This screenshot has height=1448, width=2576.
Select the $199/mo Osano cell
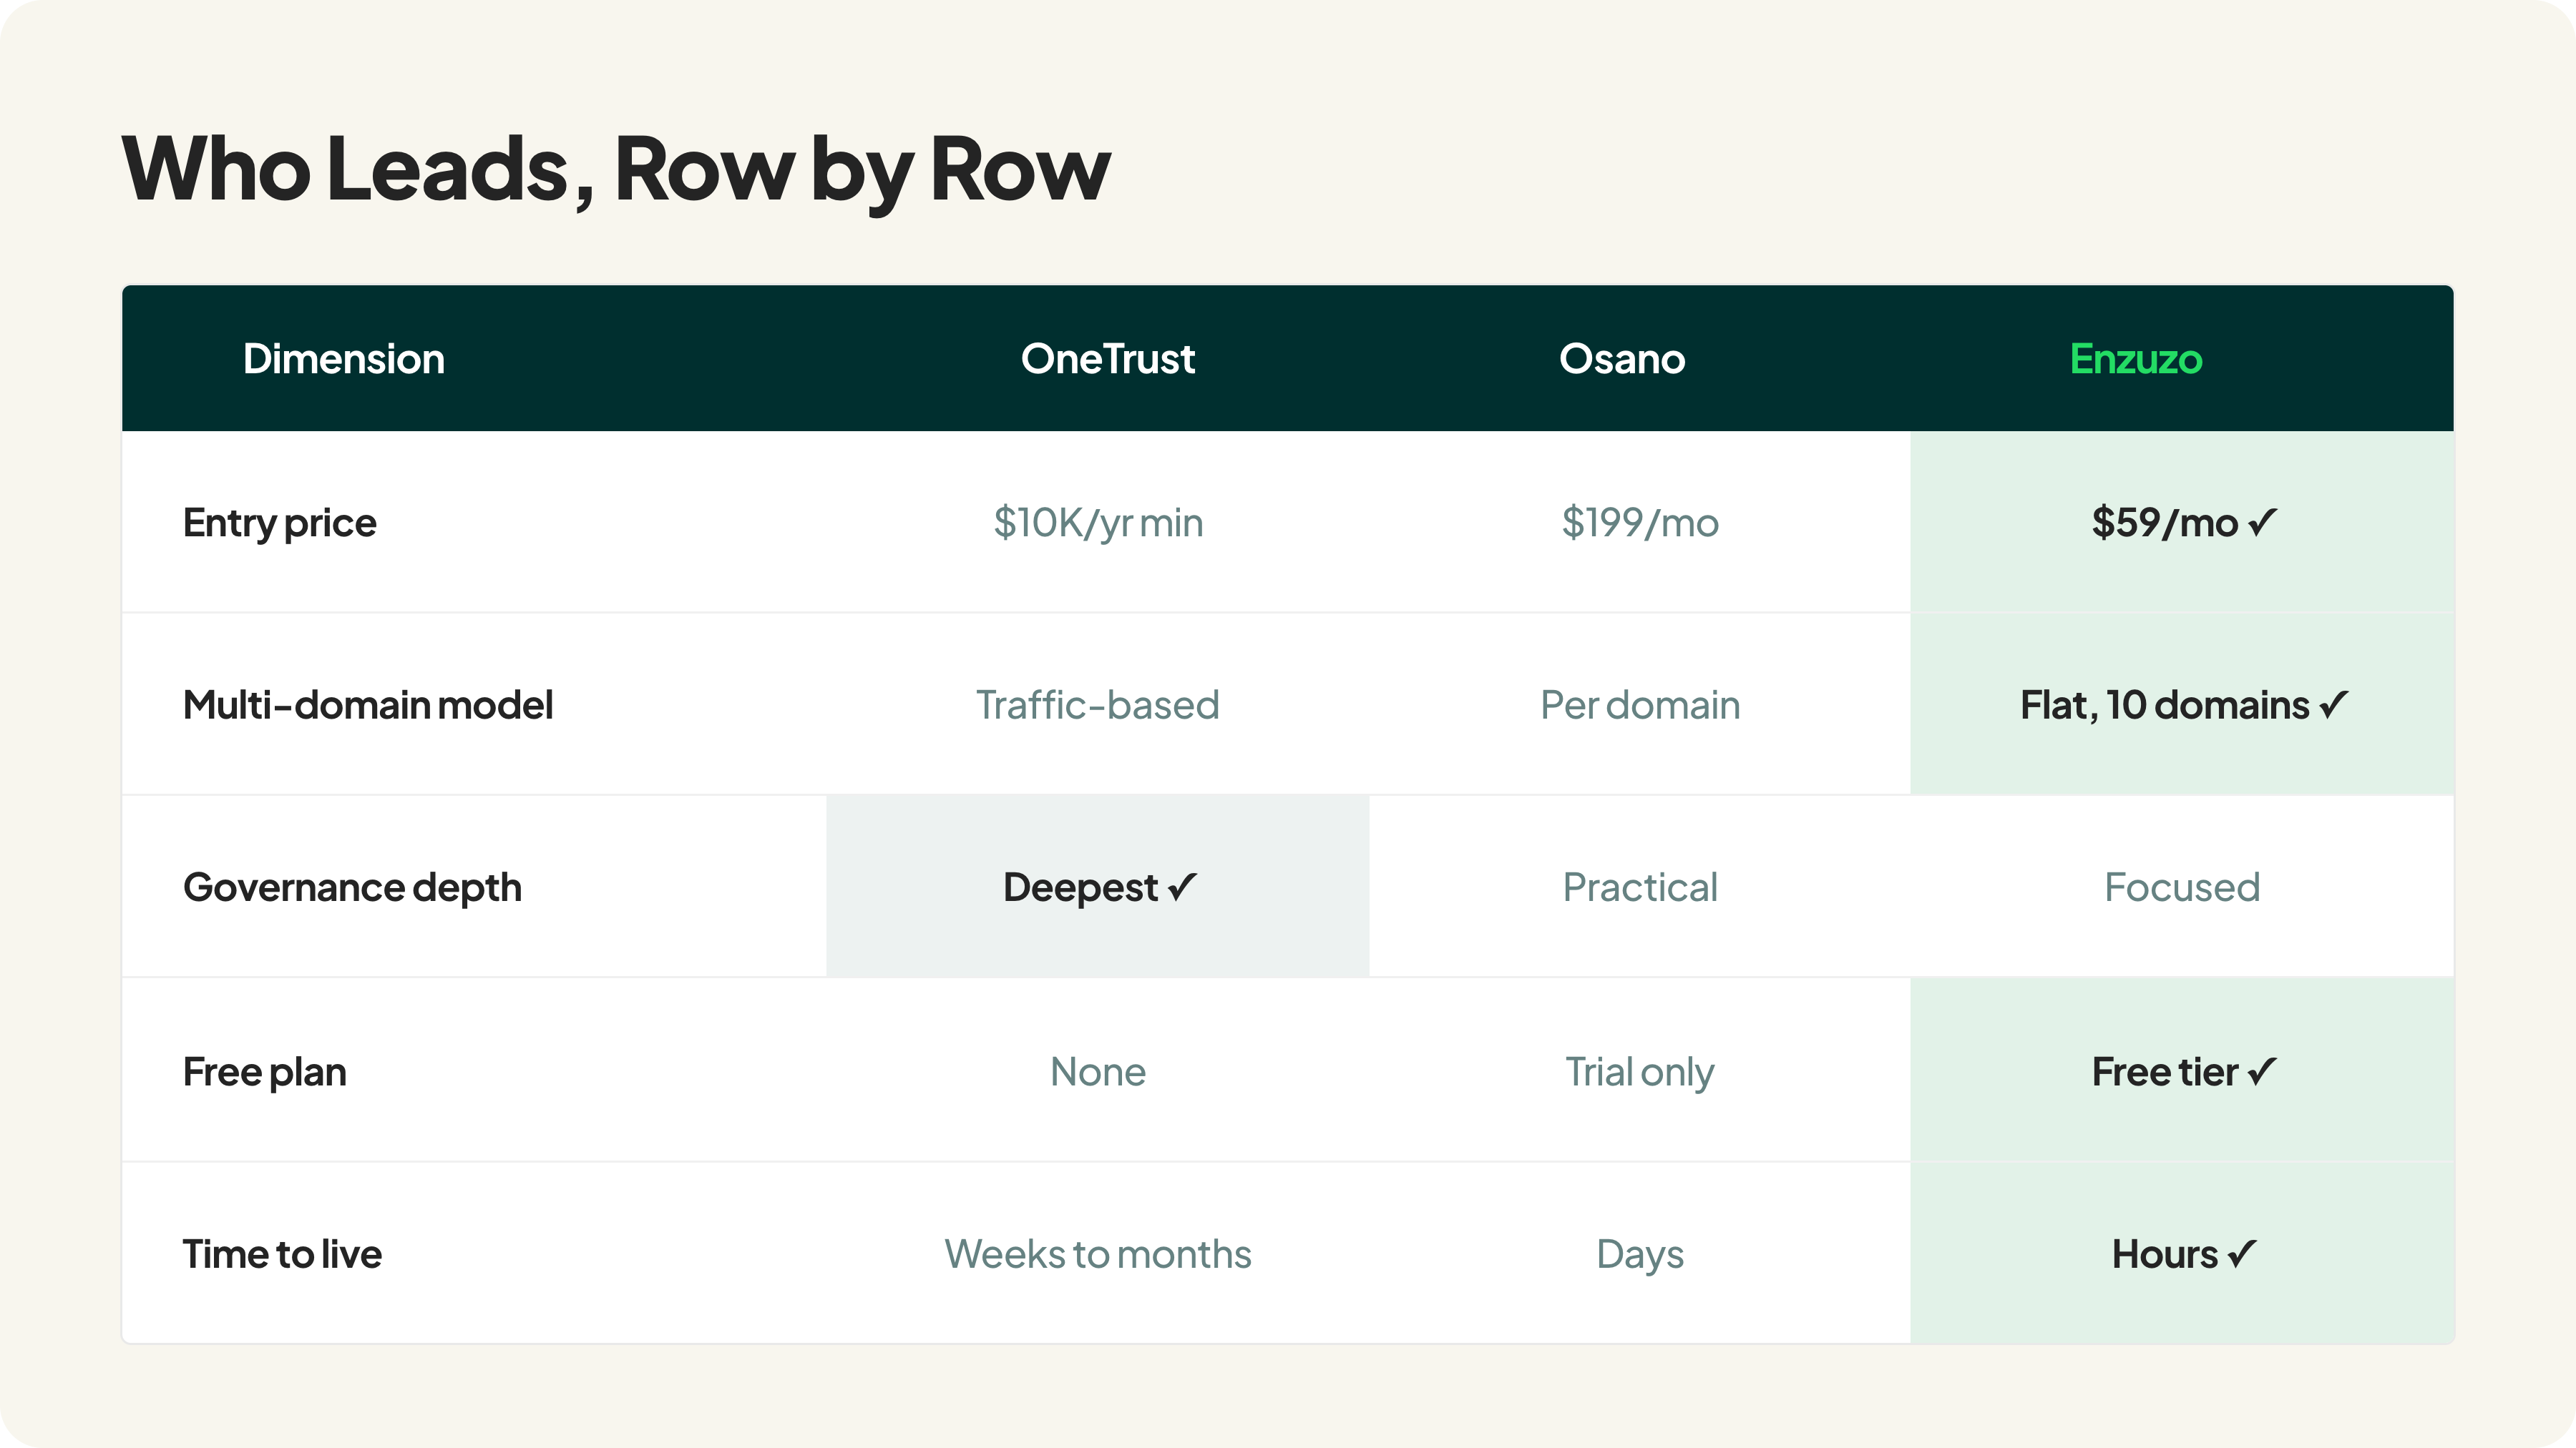1640,523
